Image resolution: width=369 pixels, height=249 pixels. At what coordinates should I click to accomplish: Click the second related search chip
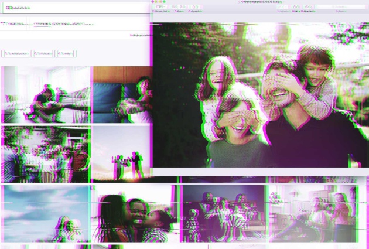point(42,53)
